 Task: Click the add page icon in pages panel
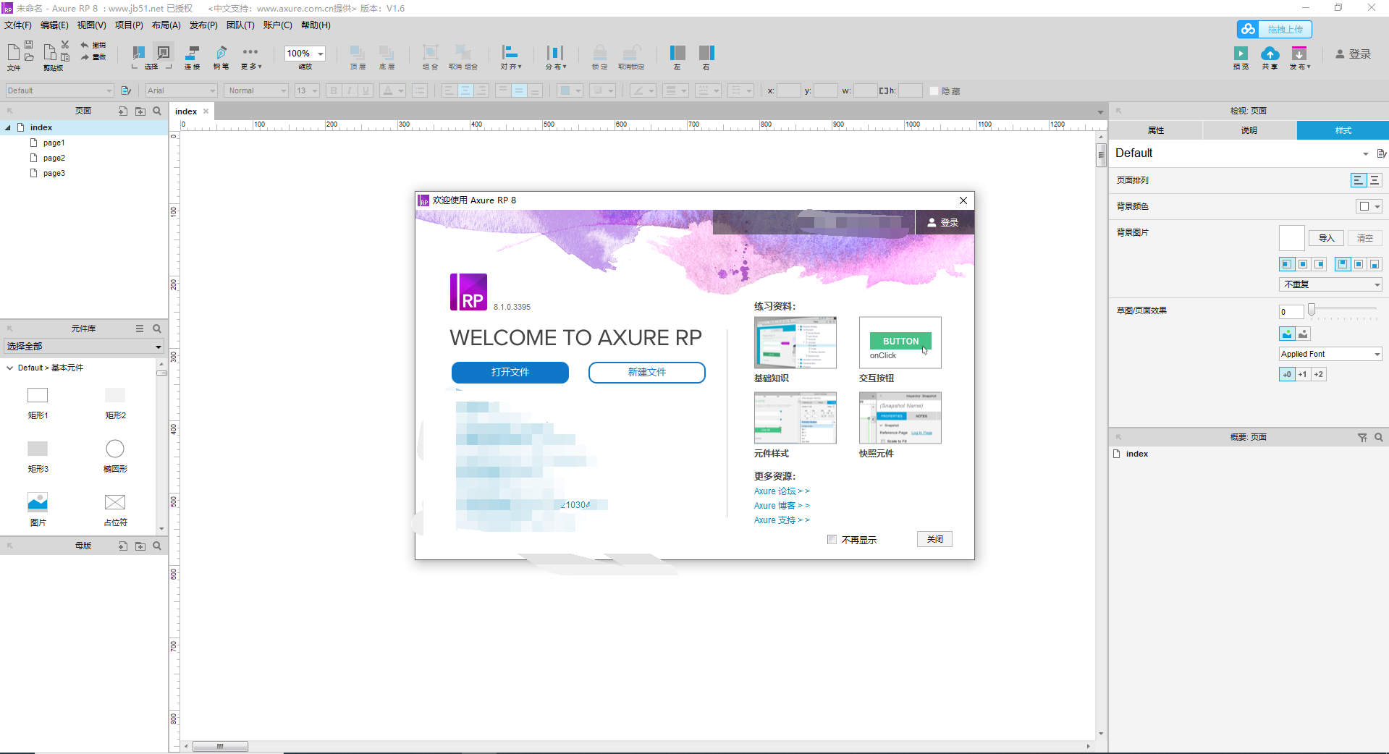click(x=123, y=111)
